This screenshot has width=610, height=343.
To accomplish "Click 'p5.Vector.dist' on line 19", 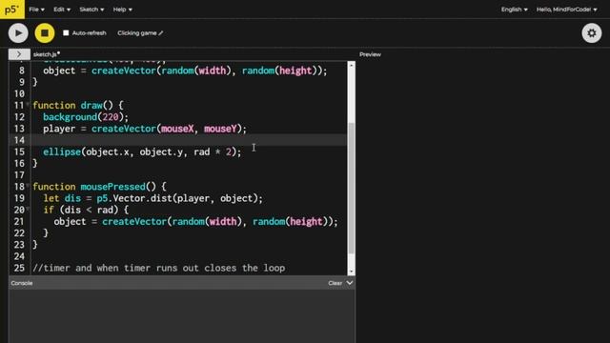I will (x=134, y=198).
